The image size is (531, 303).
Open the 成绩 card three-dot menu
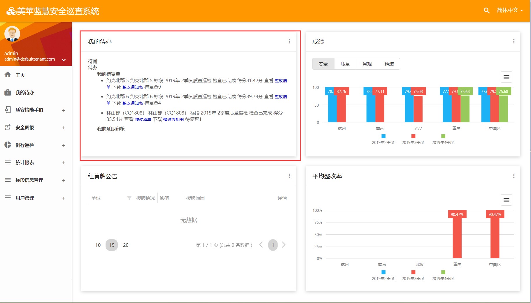pyautogui.click(x=514, y=41)
